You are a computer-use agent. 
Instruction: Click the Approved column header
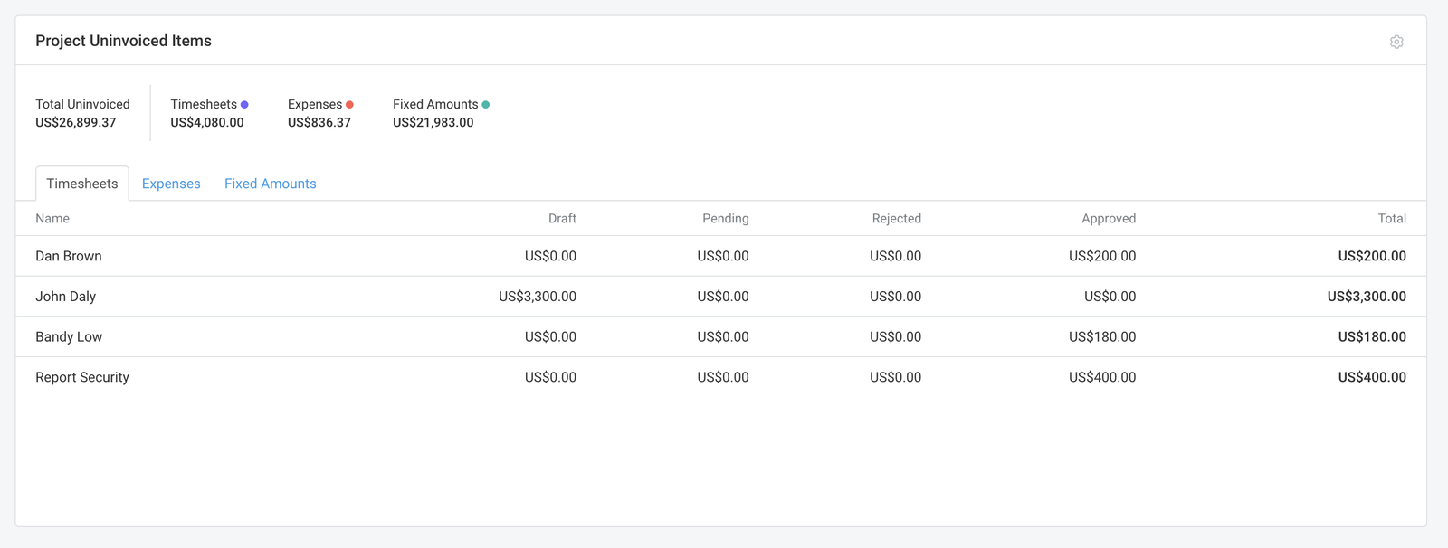1108,219
